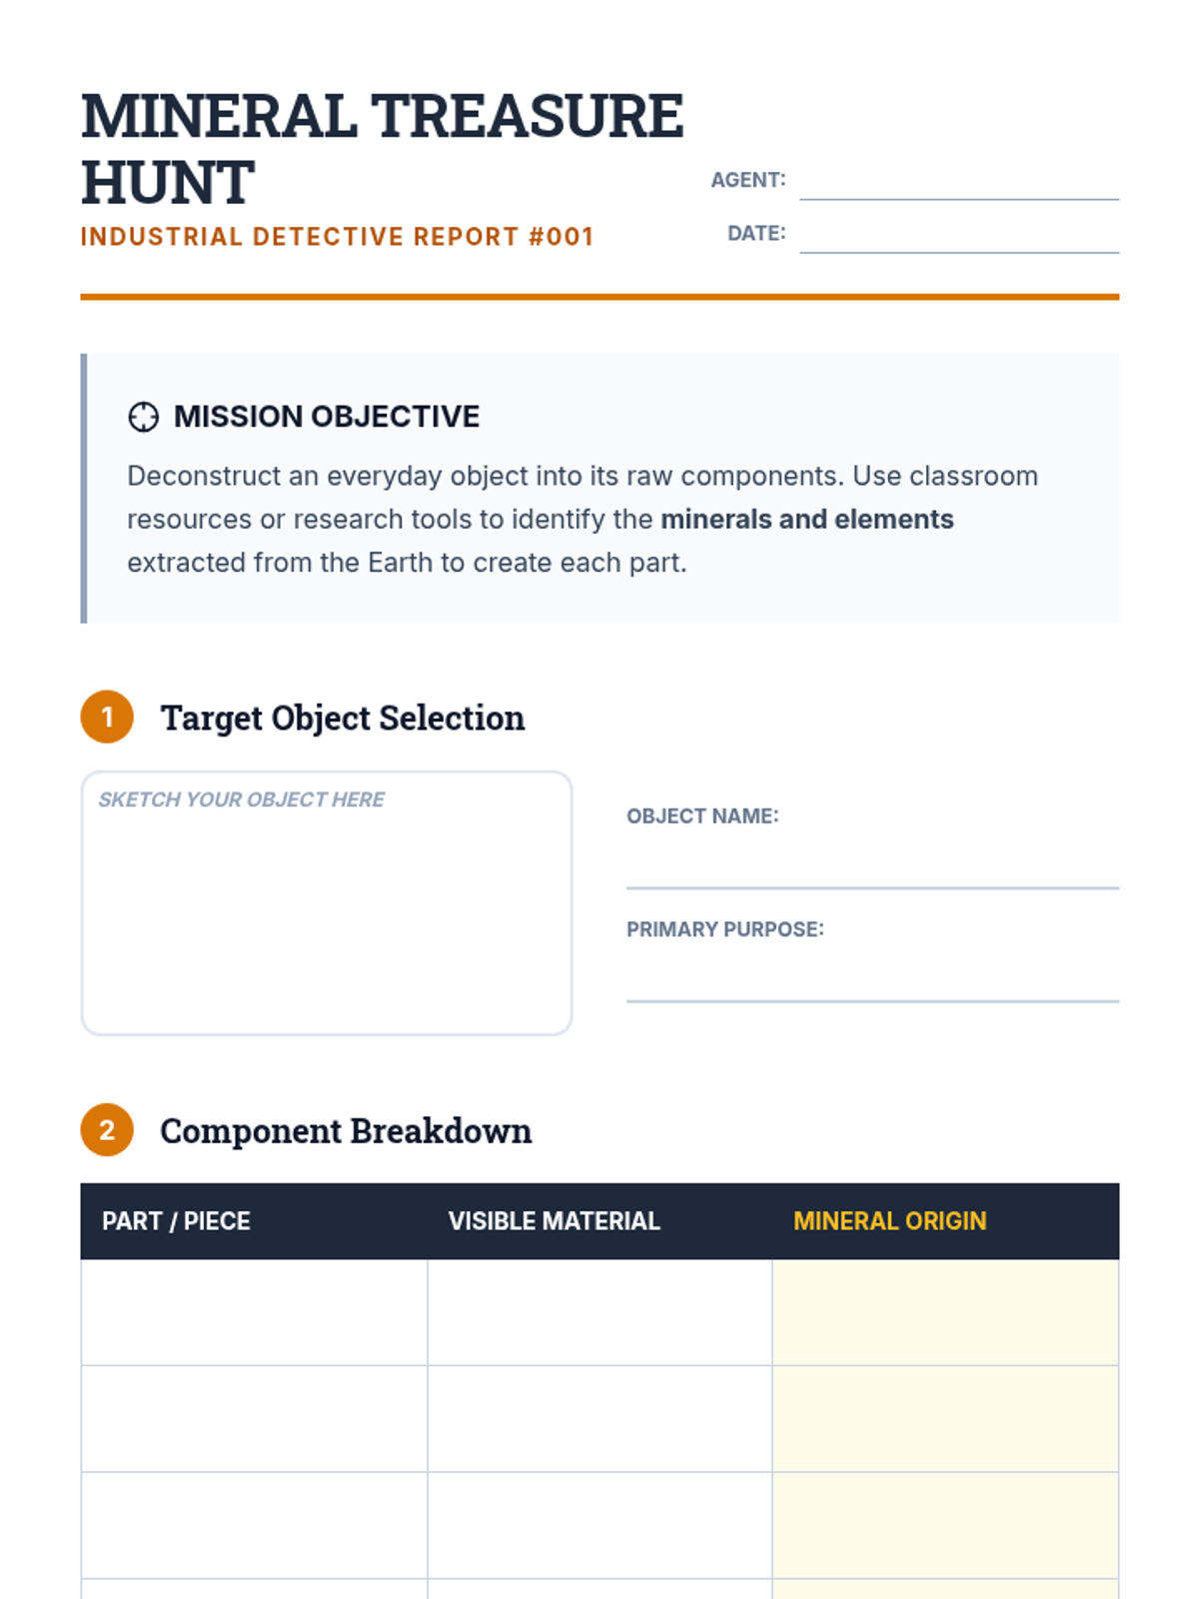Click first row Mineral Origin cell

[x=945, y=1312]
